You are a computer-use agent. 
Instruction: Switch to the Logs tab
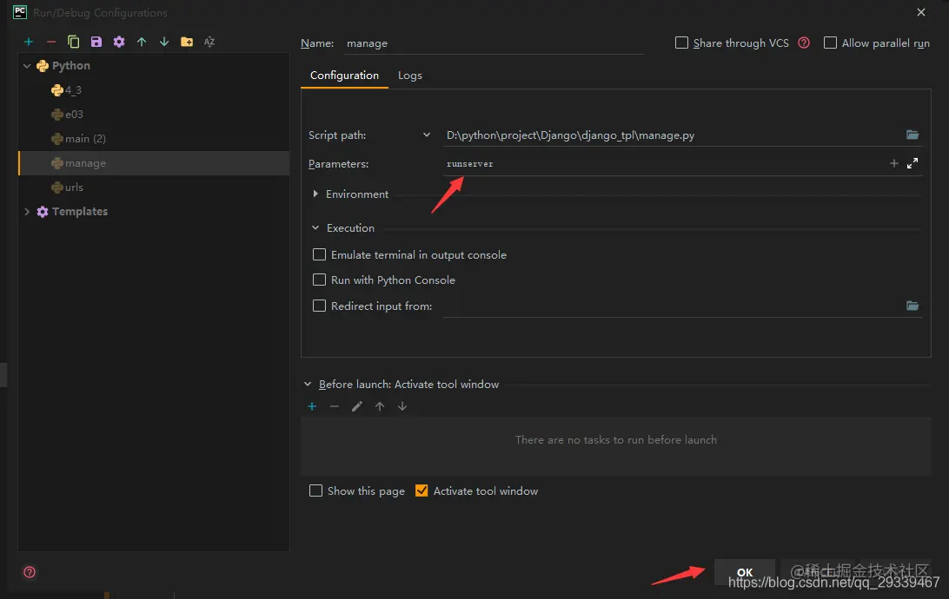[x=409, y=76]
